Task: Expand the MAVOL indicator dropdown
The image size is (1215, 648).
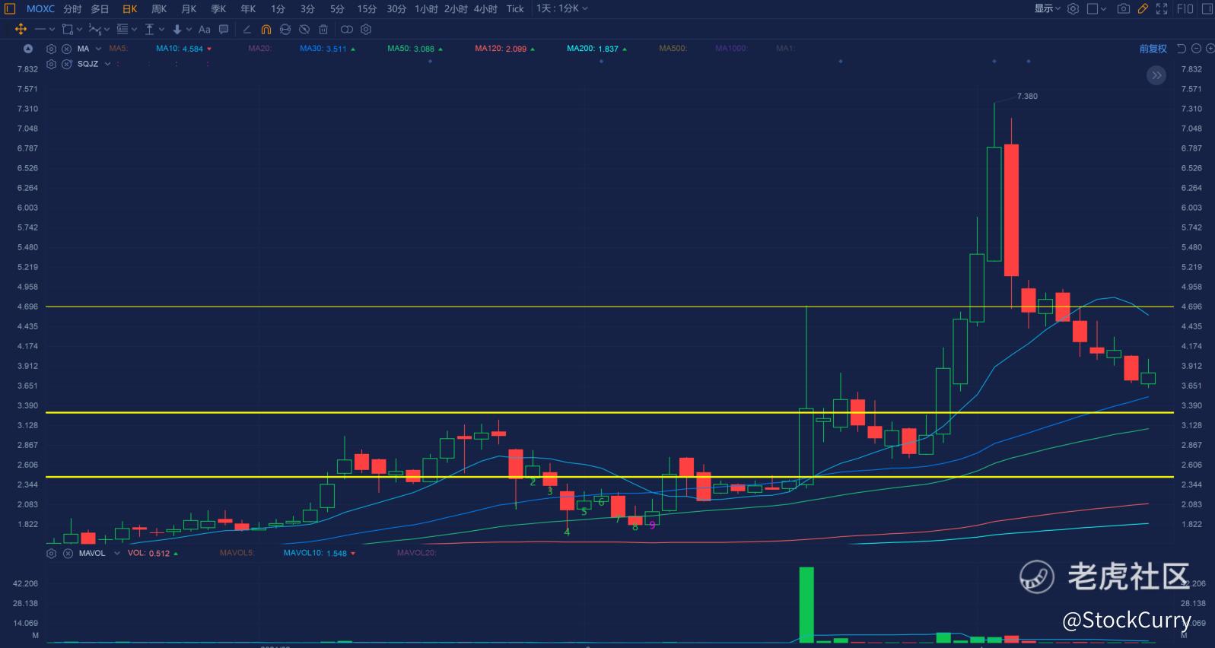Action: coord(116,553)
